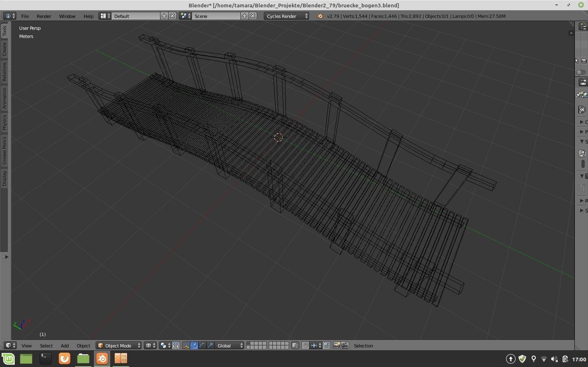Delete the current Scene
Viewport: 588px width, 367px height.
[x=253, y=16]
